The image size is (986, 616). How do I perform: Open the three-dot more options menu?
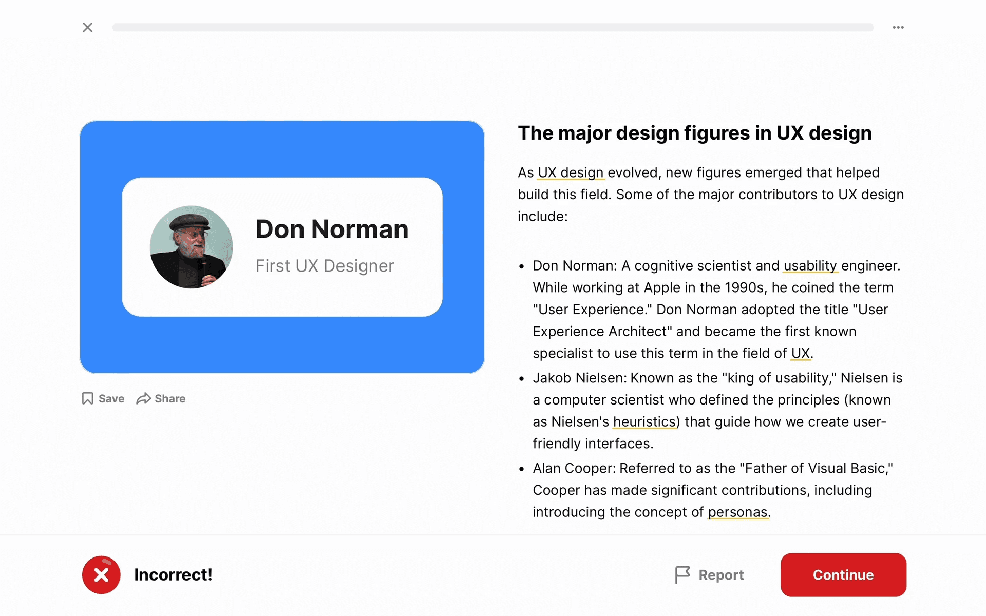[x=898, y=27]
